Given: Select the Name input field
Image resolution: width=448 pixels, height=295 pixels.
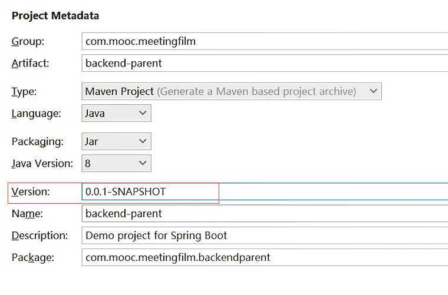Looking at the screenshot, I should click(x=265, y=213).
